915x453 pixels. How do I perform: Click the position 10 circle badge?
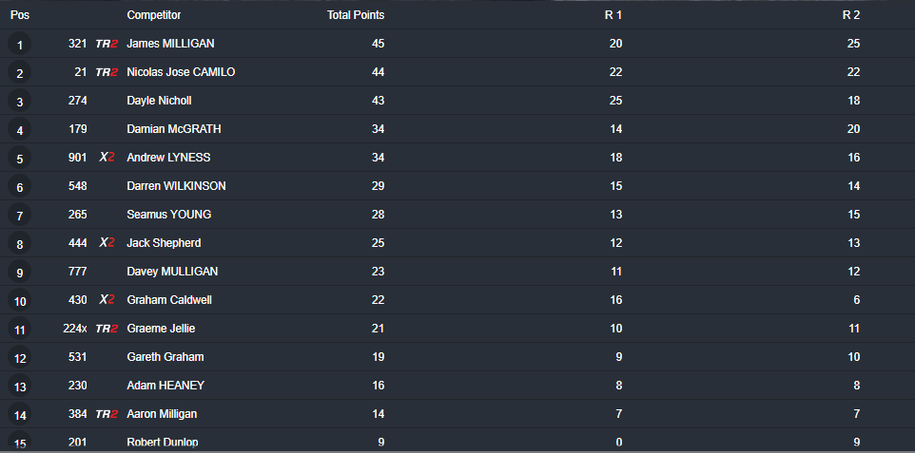point(20,301)
